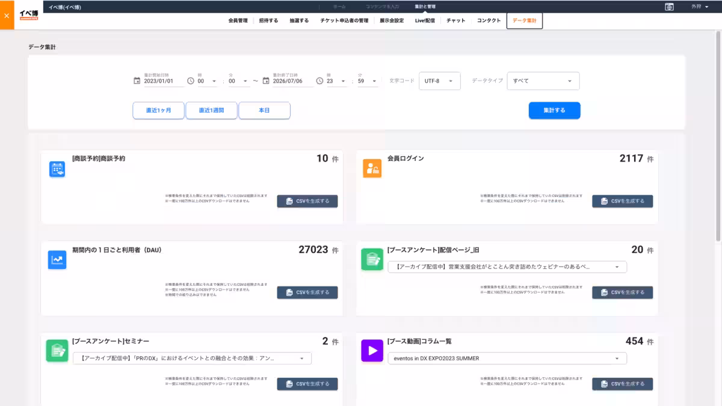Select the データ集計 menu item
Image resolution: width=722 pixels, height=406 pixels.
pyautogui.click(x=525, y=20)
